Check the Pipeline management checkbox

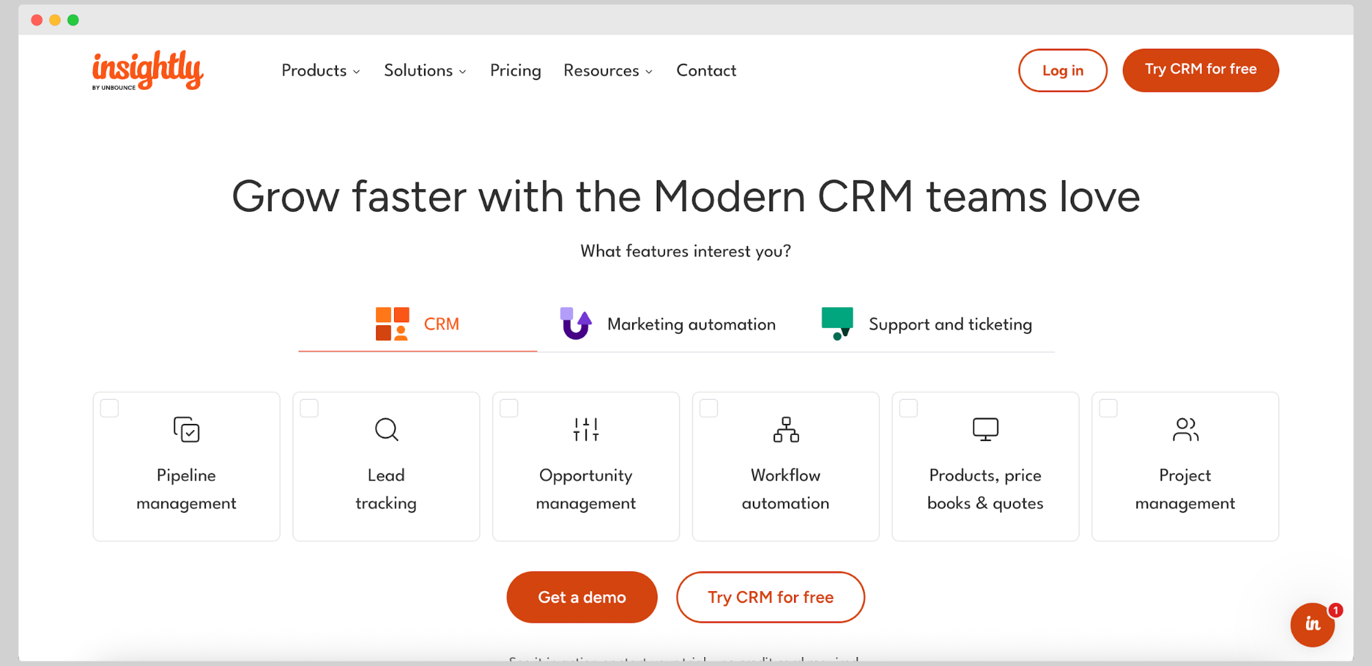click(x=110, y=408)
